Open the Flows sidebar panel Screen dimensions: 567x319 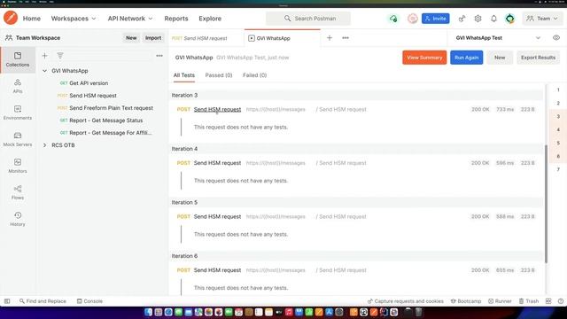[18, 192]
